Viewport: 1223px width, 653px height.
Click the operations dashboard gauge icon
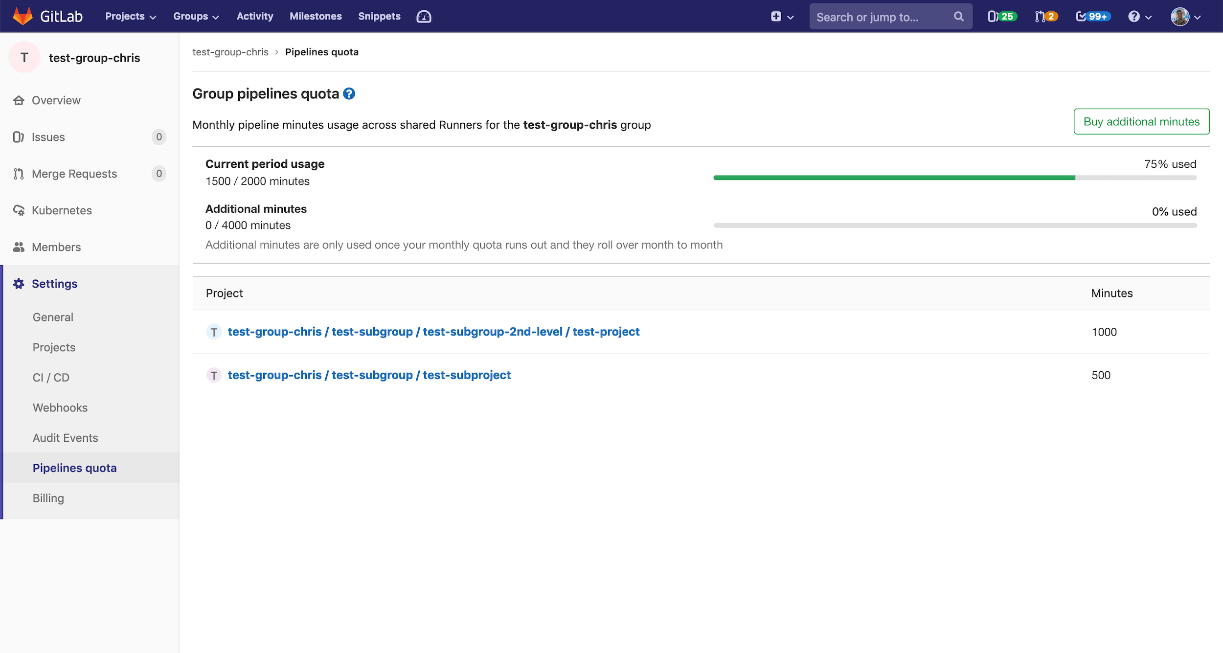coord(424,16)
